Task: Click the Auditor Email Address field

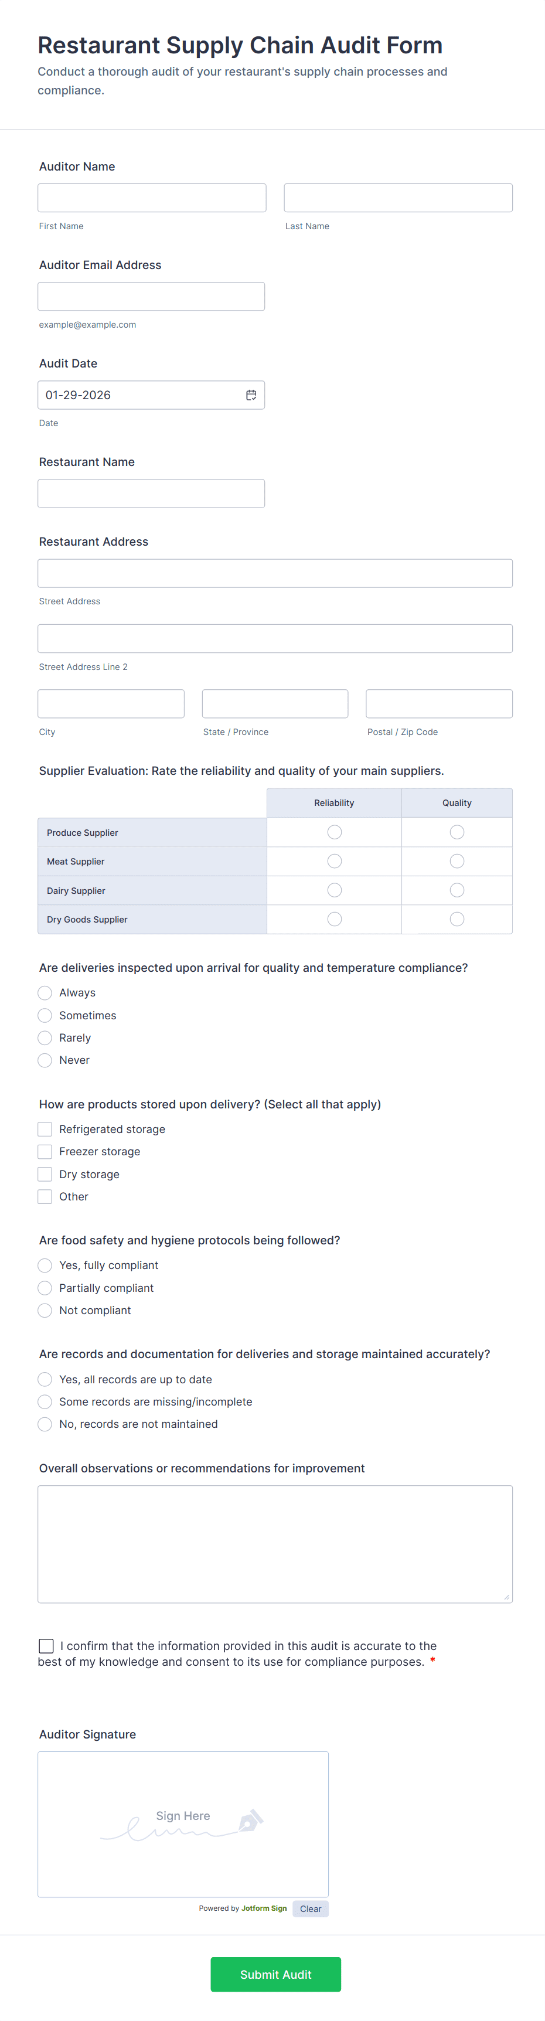Action: [x=151, y=296]
